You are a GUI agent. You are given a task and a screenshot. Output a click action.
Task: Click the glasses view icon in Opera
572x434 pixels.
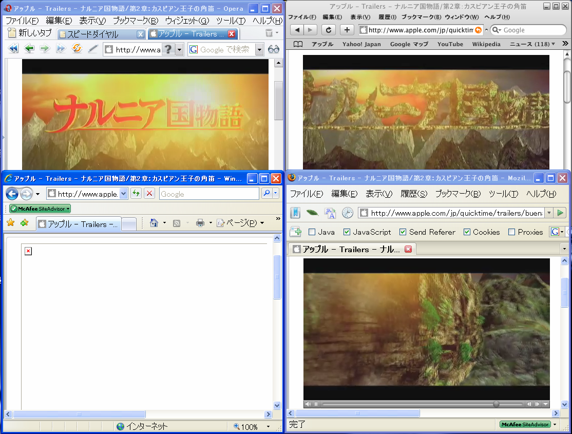pos(273,49)
